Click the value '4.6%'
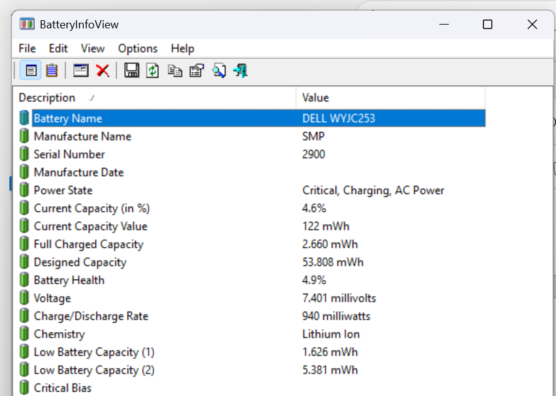This screenshot has width=556, height=396. [x=314, y=208]
